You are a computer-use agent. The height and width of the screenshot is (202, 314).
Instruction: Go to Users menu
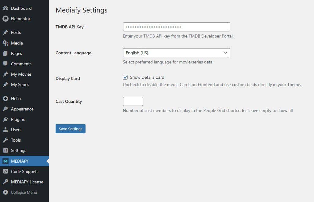coord(24,130)
